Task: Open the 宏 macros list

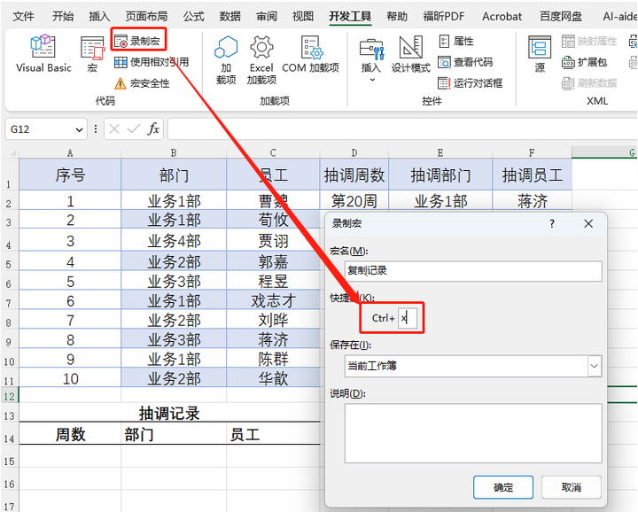Action: pyautogui.click(x=92, y=54)
